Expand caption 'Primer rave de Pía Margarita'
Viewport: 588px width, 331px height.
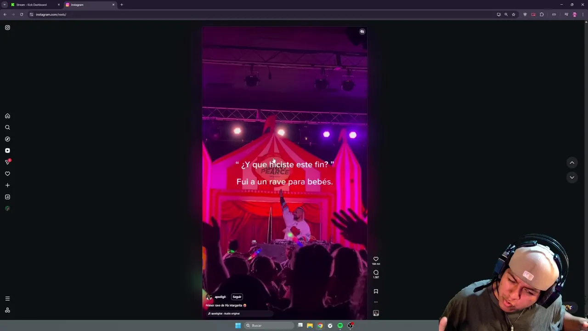226,305
